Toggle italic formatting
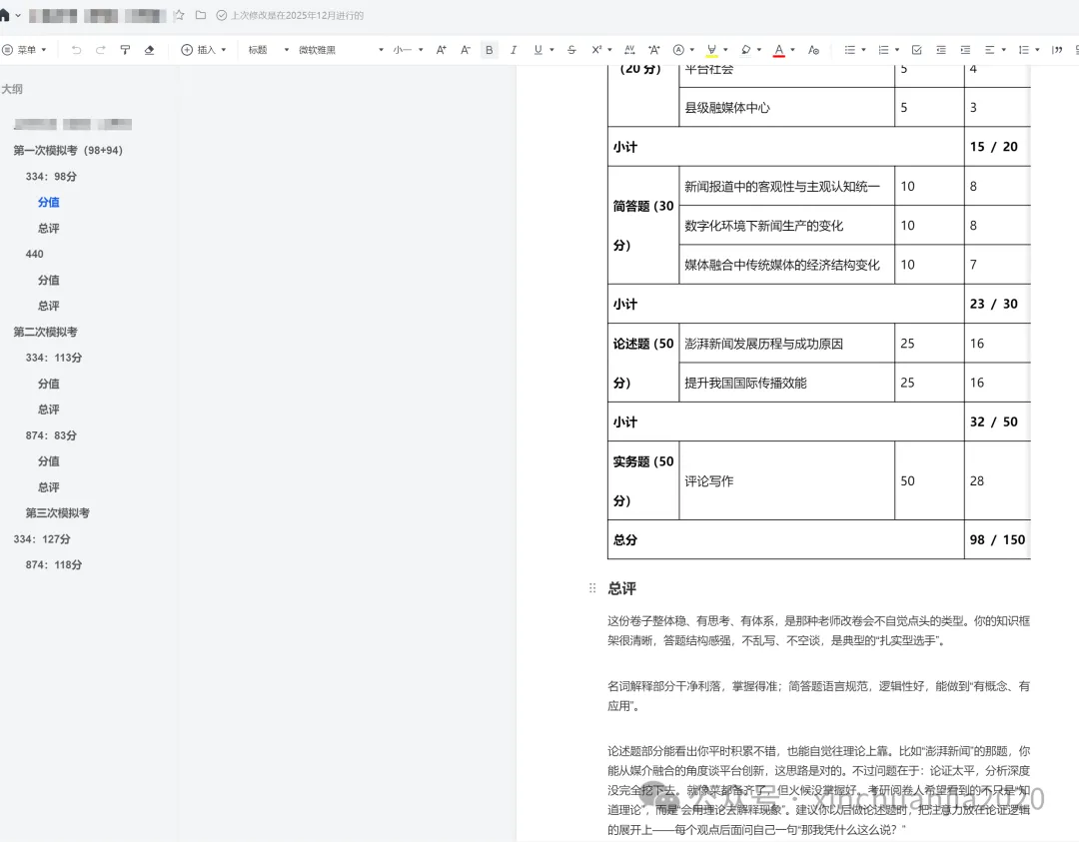Screen dimensions: 1079x842 514,50
